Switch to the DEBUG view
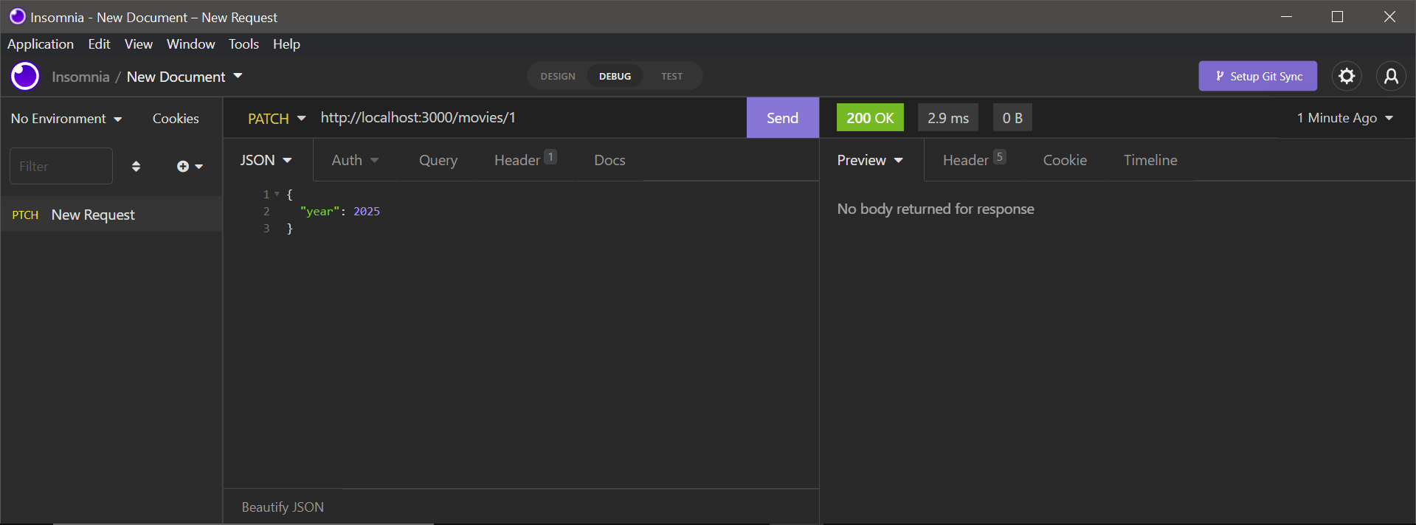This screenshot has width=1416, height=525. (x=615, y=76)
